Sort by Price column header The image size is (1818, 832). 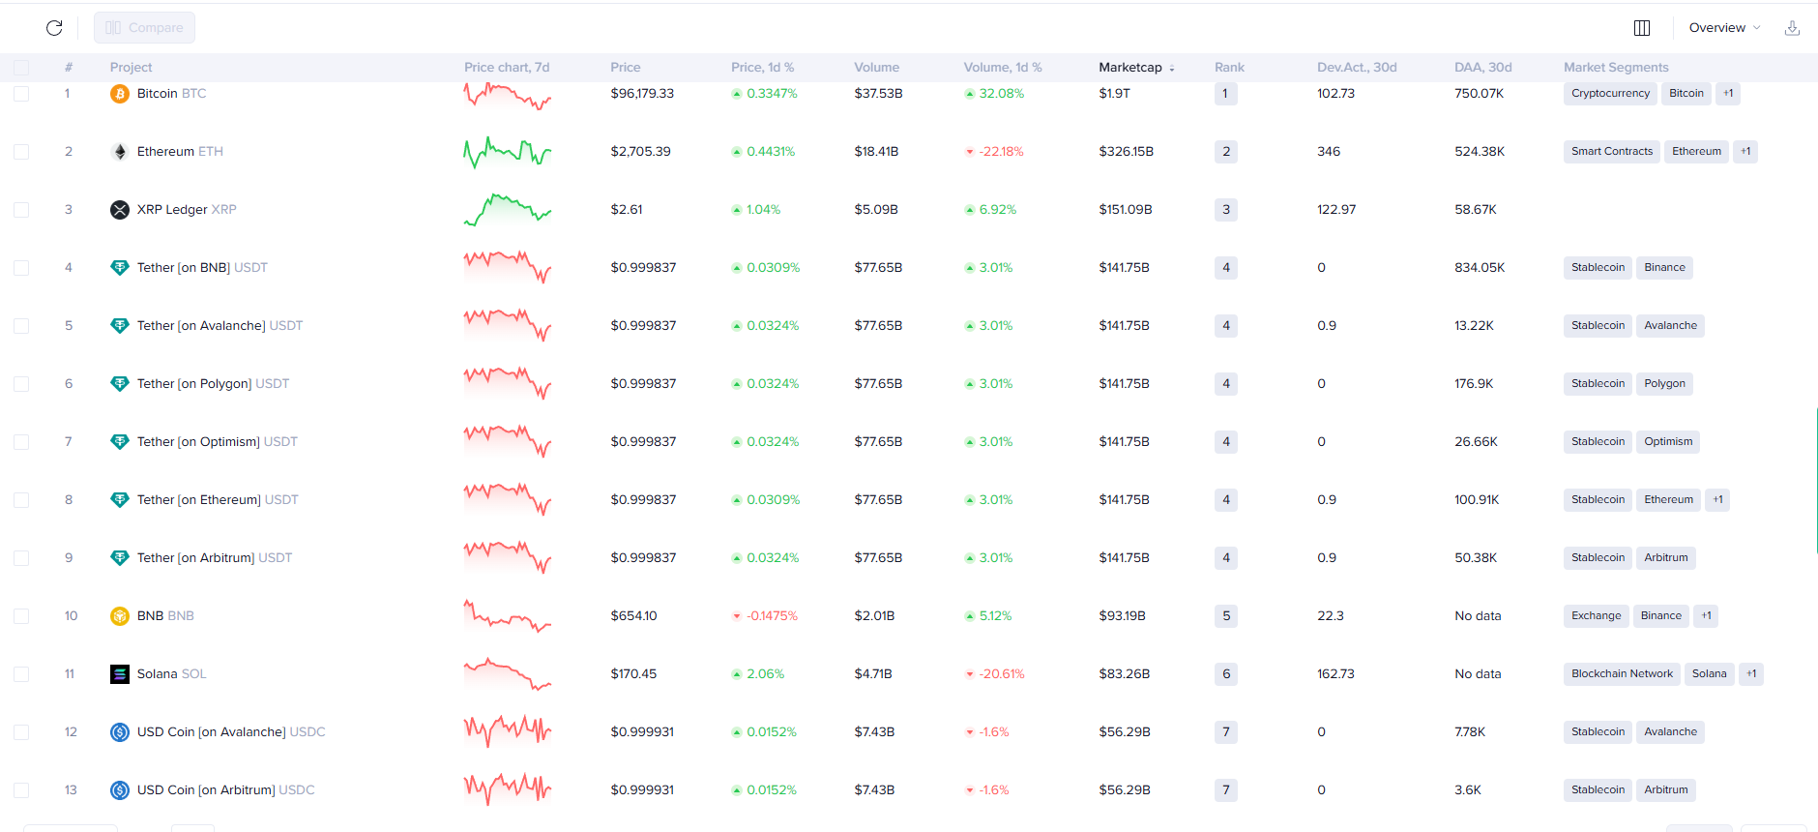pyautogui.click(x=626, y=68)
